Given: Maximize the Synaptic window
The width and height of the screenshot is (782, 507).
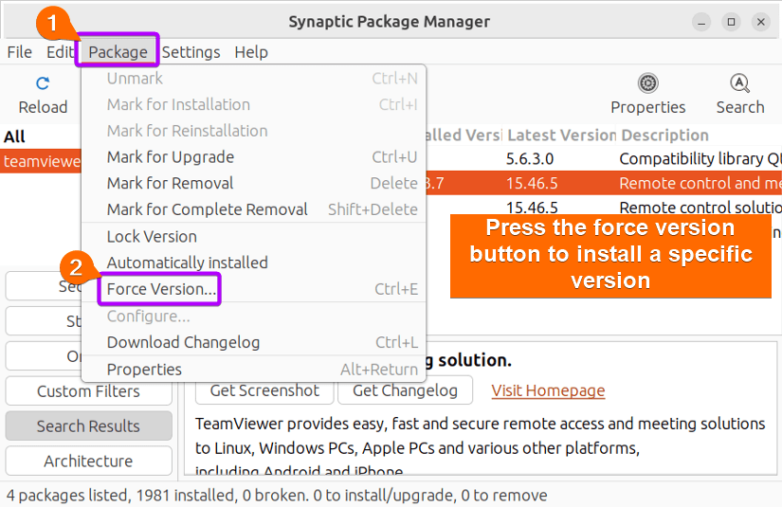Looking at the screenshot, I should click(x=731, y=22).
